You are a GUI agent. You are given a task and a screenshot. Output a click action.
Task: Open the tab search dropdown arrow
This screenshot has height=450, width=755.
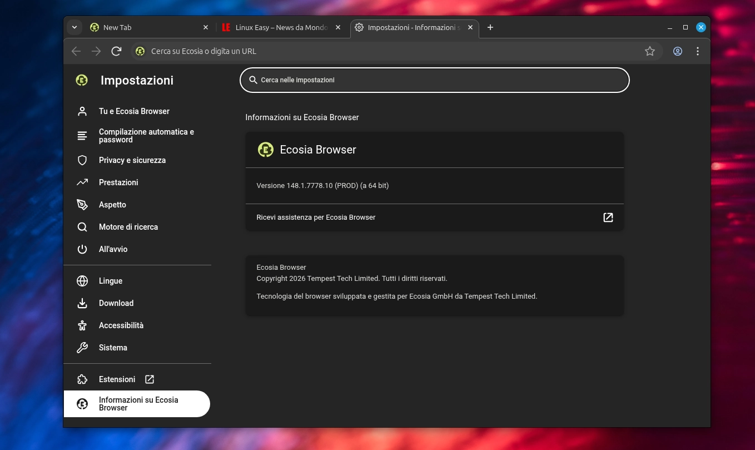[74, 27]
